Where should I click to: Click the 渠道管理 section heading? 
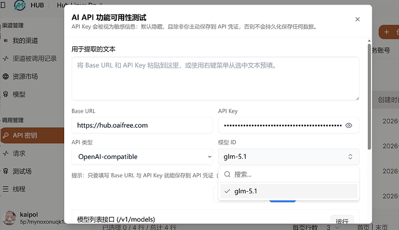[13, 25]
